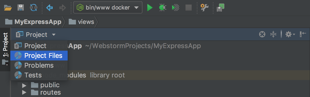Expand the routes folder
Image resolution: width=310 pixels, height=97 pixels.
coord(25,92)
